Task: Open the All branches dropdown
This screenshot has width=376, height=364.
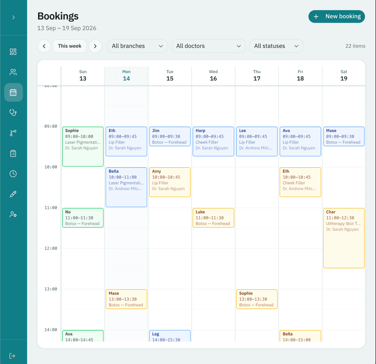Action: pos(138,46)
